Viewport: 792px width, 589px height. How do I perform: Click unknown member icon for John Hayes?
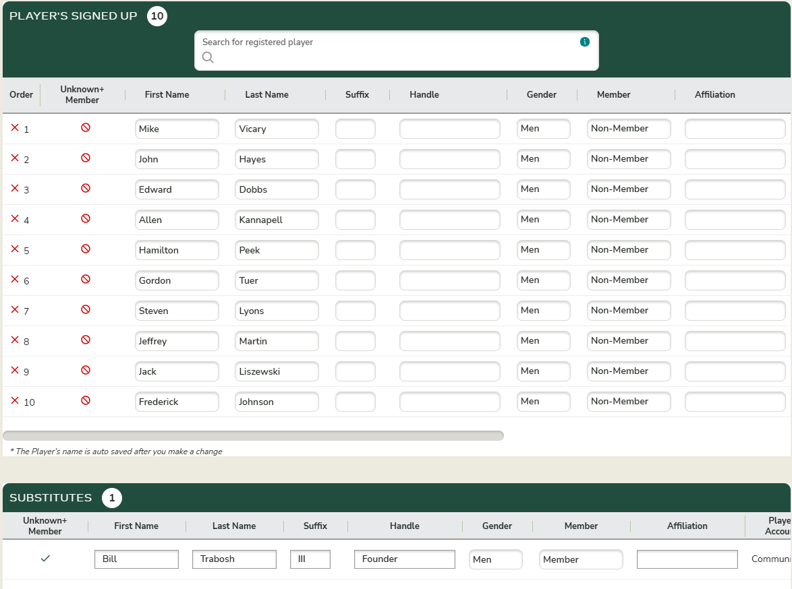(x=86, y=158)
